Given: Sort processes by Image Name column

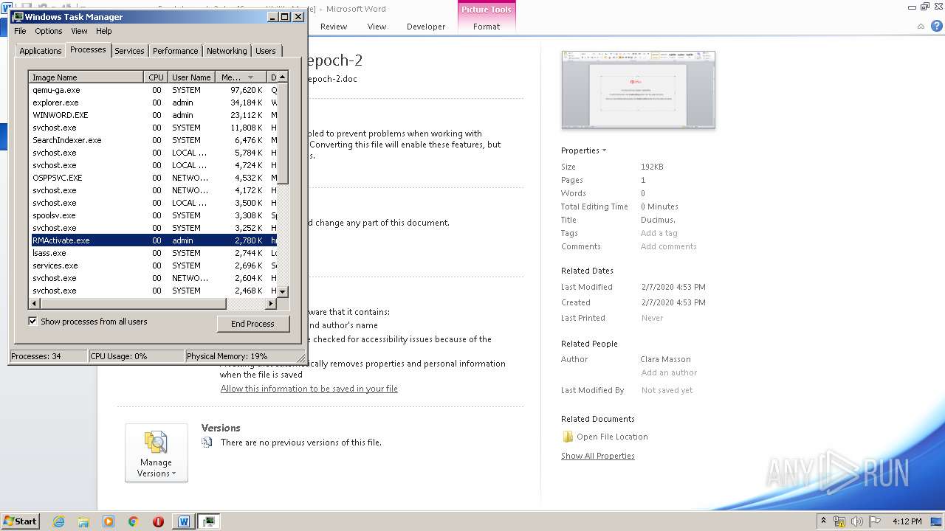Looking at the screenshot, I should coord(86,77).
